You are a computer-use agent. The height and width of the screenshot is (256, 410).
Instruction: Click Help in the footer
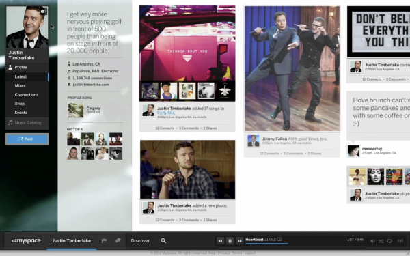pyautogui.click(x=212, y=253)
